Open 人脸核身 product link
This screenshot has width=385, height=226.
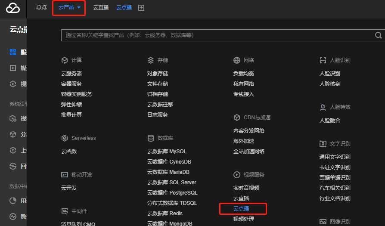click(x=330, y=84)
